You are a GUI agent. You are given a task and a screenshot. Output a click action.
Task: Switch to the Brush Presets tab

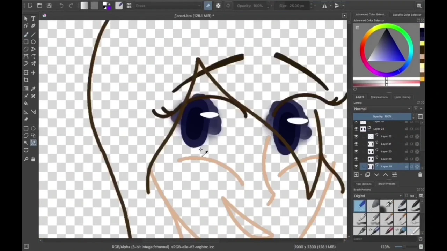(387, 184)
